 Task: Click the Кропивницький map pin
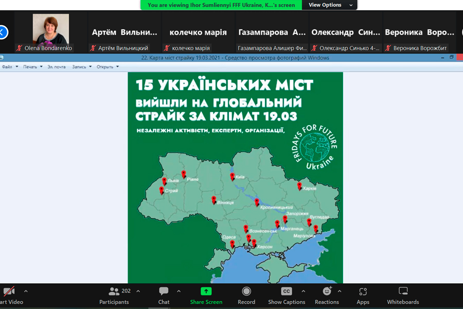tap(257, 202)
